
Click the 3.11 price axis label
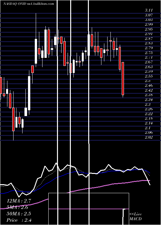pos(149,10)
